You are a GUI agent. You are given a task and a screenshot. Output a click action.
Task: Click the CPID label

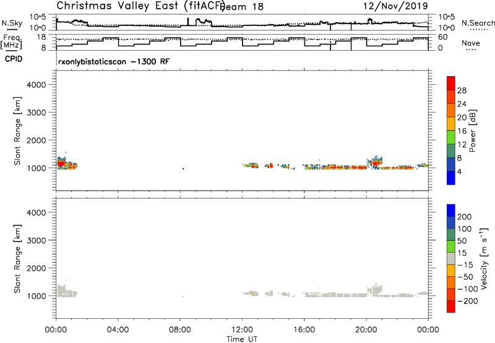[14, 59]
